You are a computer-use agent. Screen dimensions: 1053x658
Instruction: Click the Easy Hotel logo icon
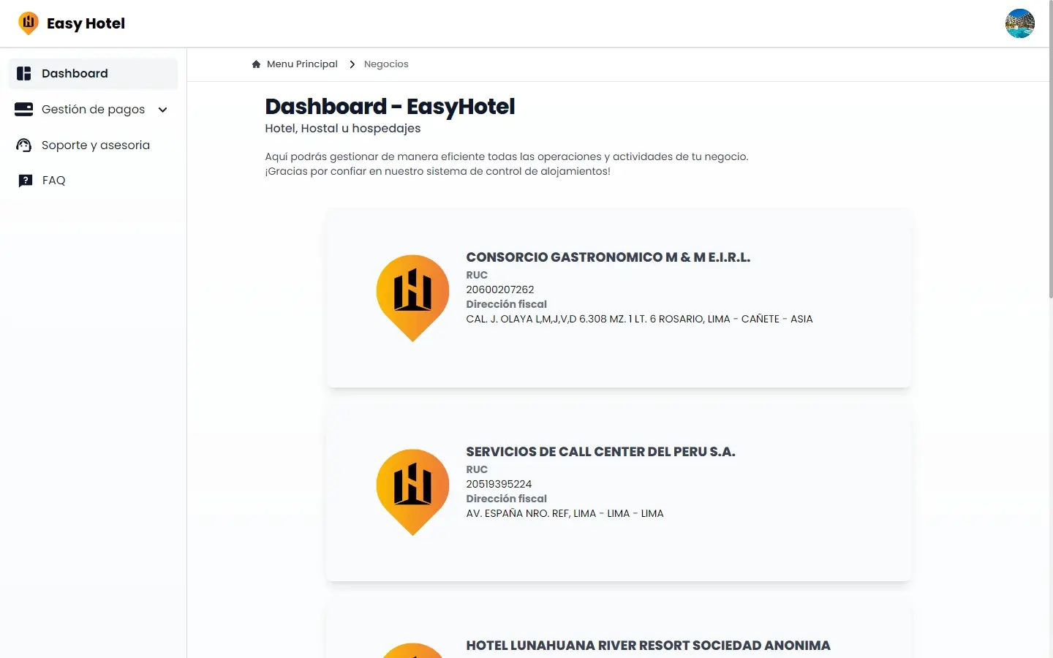click(x=29, y=23)
